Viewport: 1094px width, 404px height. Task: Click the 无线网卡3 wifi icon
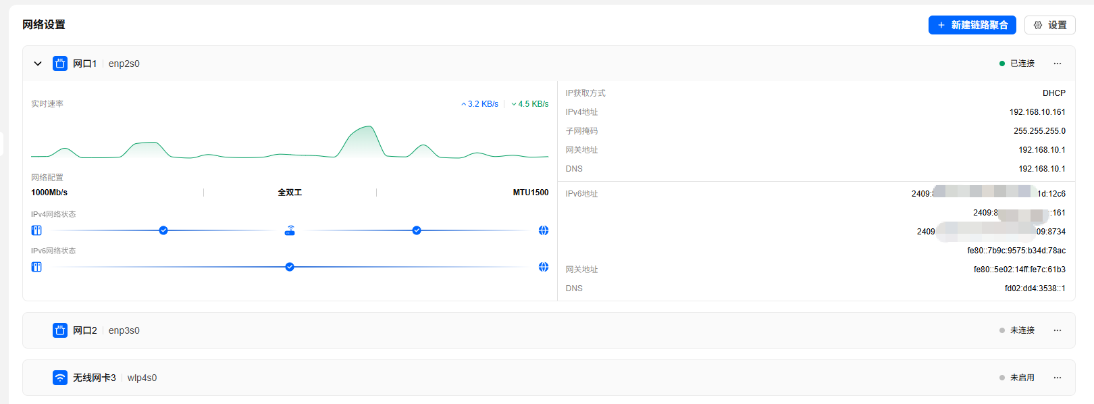pos(60,378)
